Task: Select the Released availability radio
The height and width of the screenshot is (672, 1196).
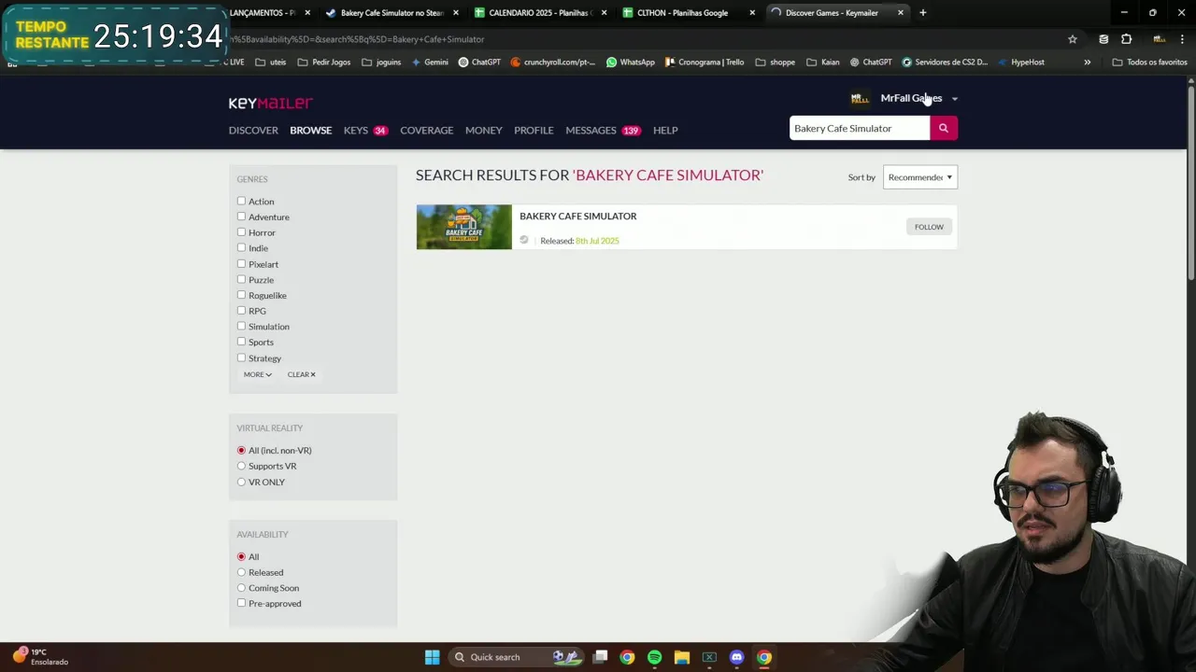Action: pyautogui.click(x=241, y=572)
